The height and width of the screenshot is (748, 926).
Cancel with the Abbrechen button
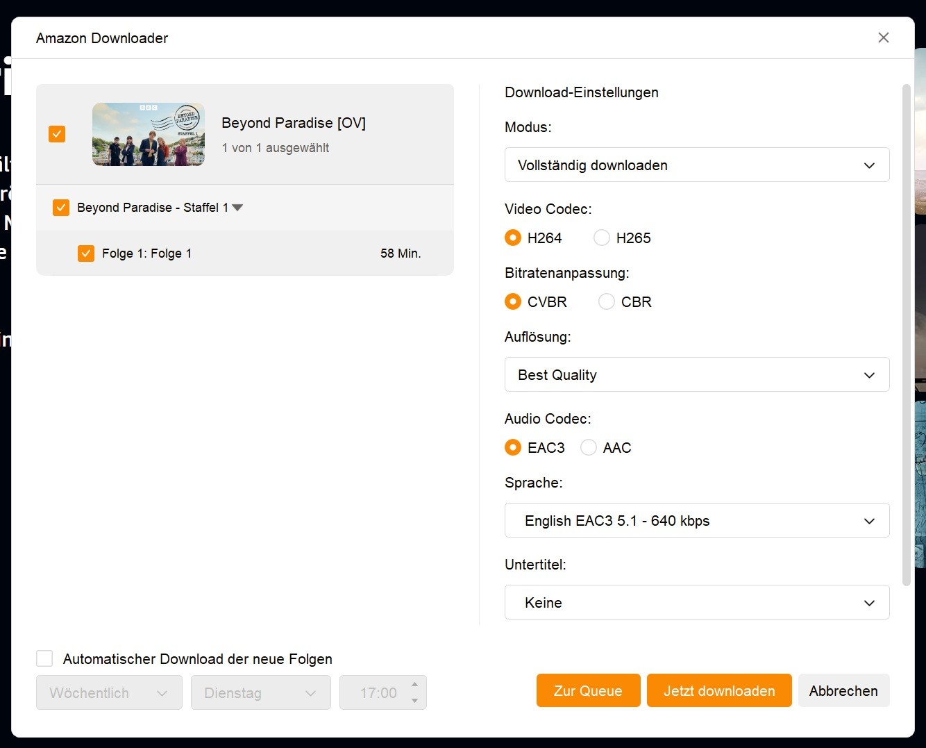(x=843, y=691)
